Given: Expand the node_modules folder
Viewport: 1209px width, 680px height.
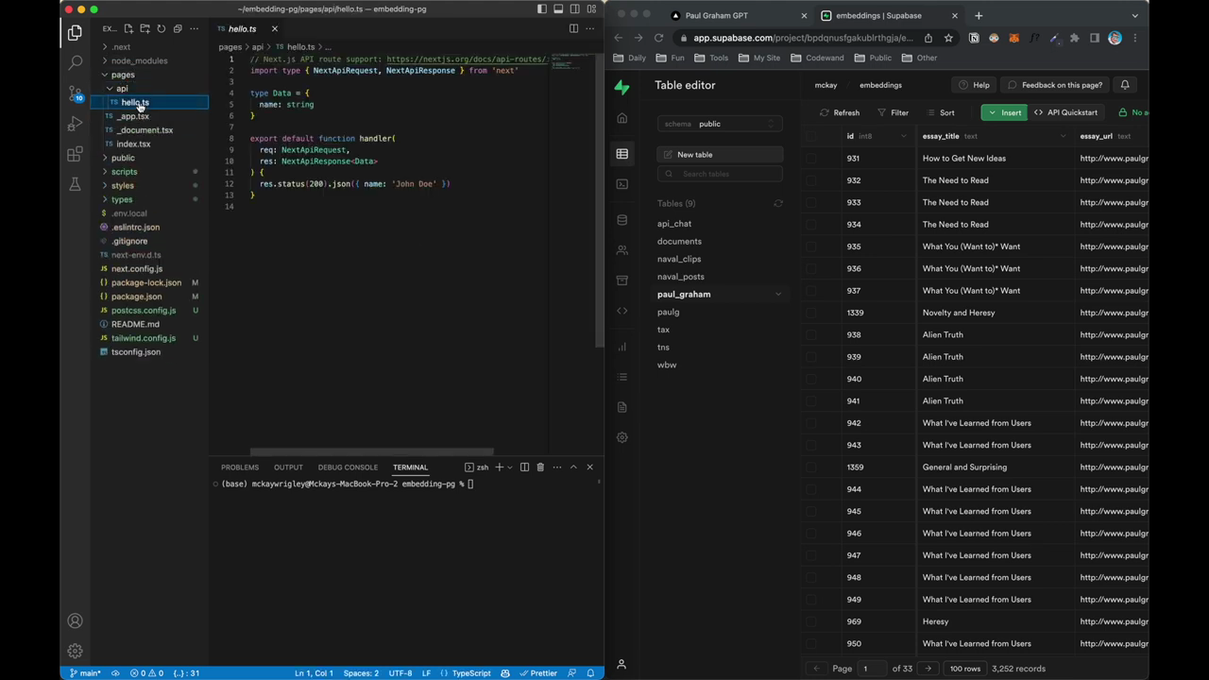Looking at the screenshot, I should pyautogui.click(x=105, y=60).
